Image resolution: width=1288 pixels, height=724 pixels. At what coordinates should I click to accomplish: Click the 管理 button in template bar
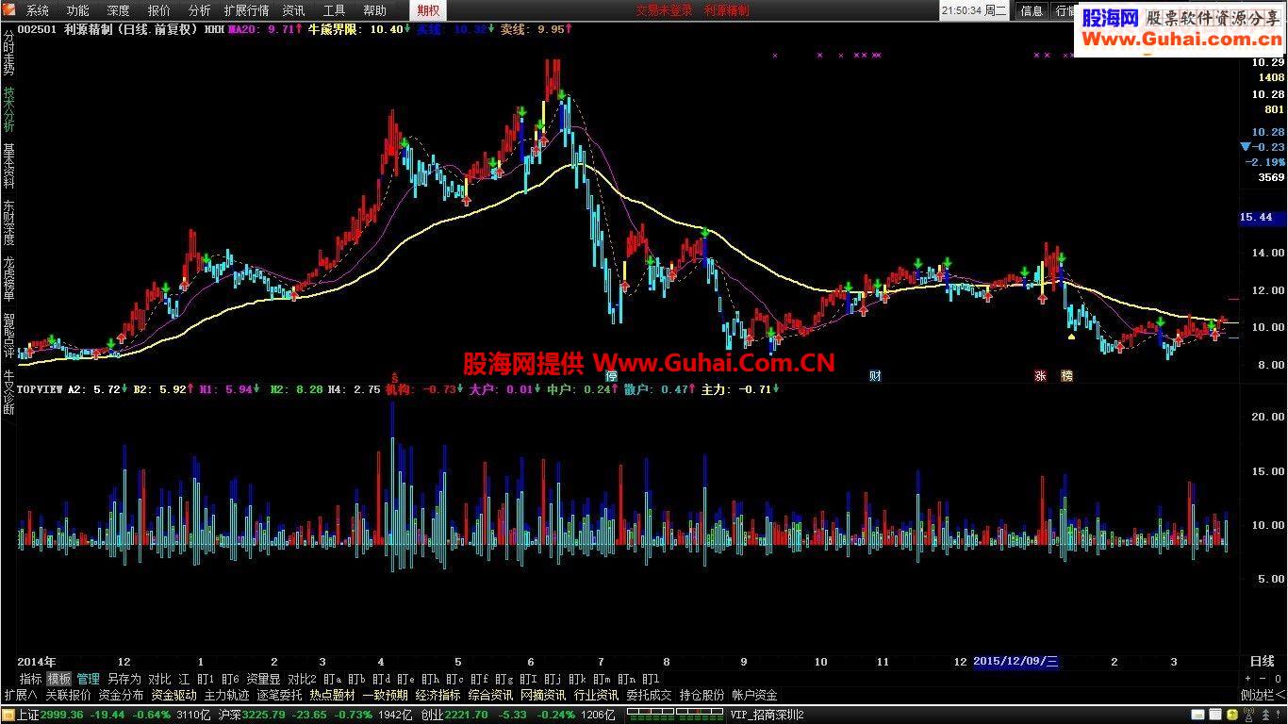point(88,679)
